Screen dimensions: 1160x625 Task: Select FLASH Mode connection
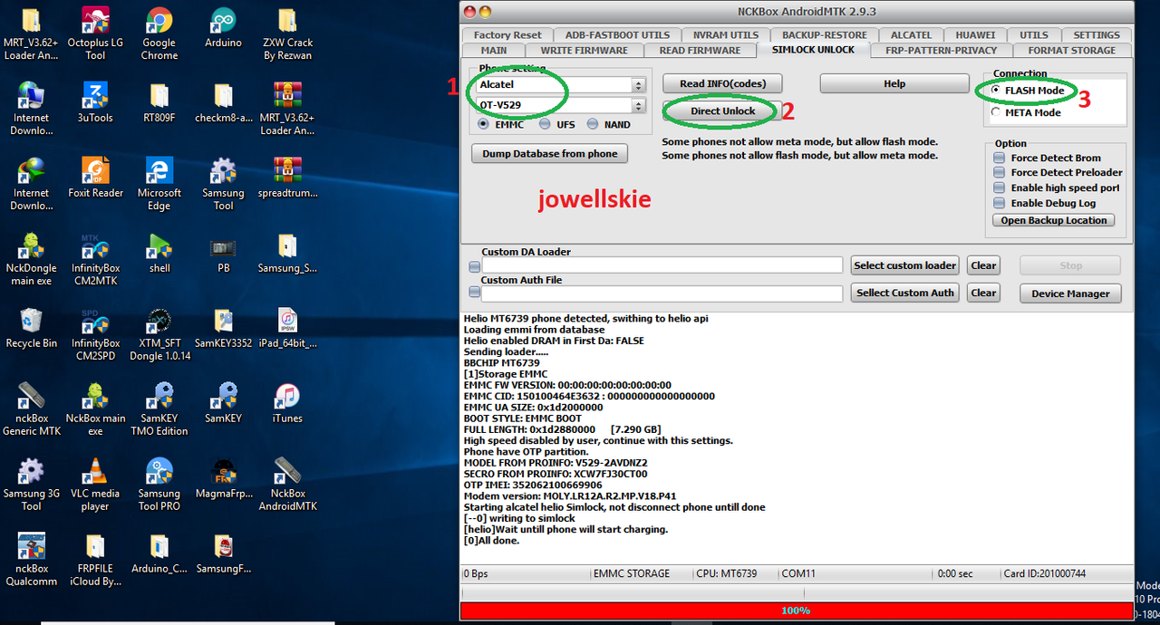point(997,91)
